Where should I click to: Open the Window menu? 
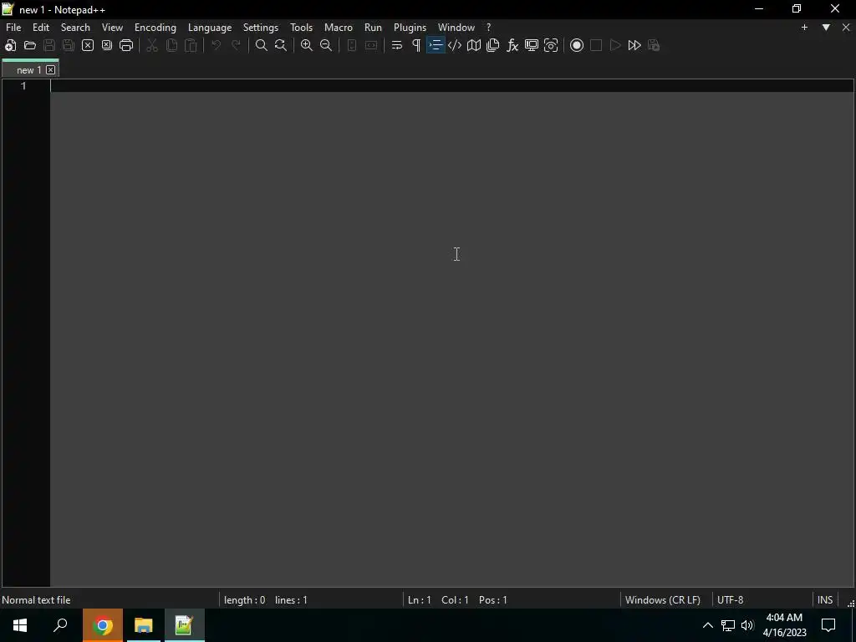(x=456, y=28)
